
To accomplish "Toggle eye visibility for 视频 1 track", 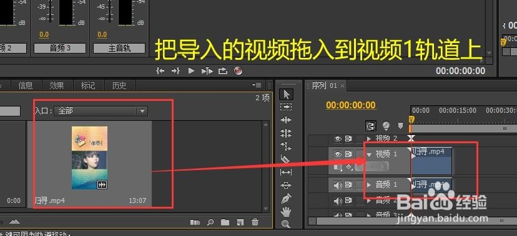I will click(x=338, y=154).
